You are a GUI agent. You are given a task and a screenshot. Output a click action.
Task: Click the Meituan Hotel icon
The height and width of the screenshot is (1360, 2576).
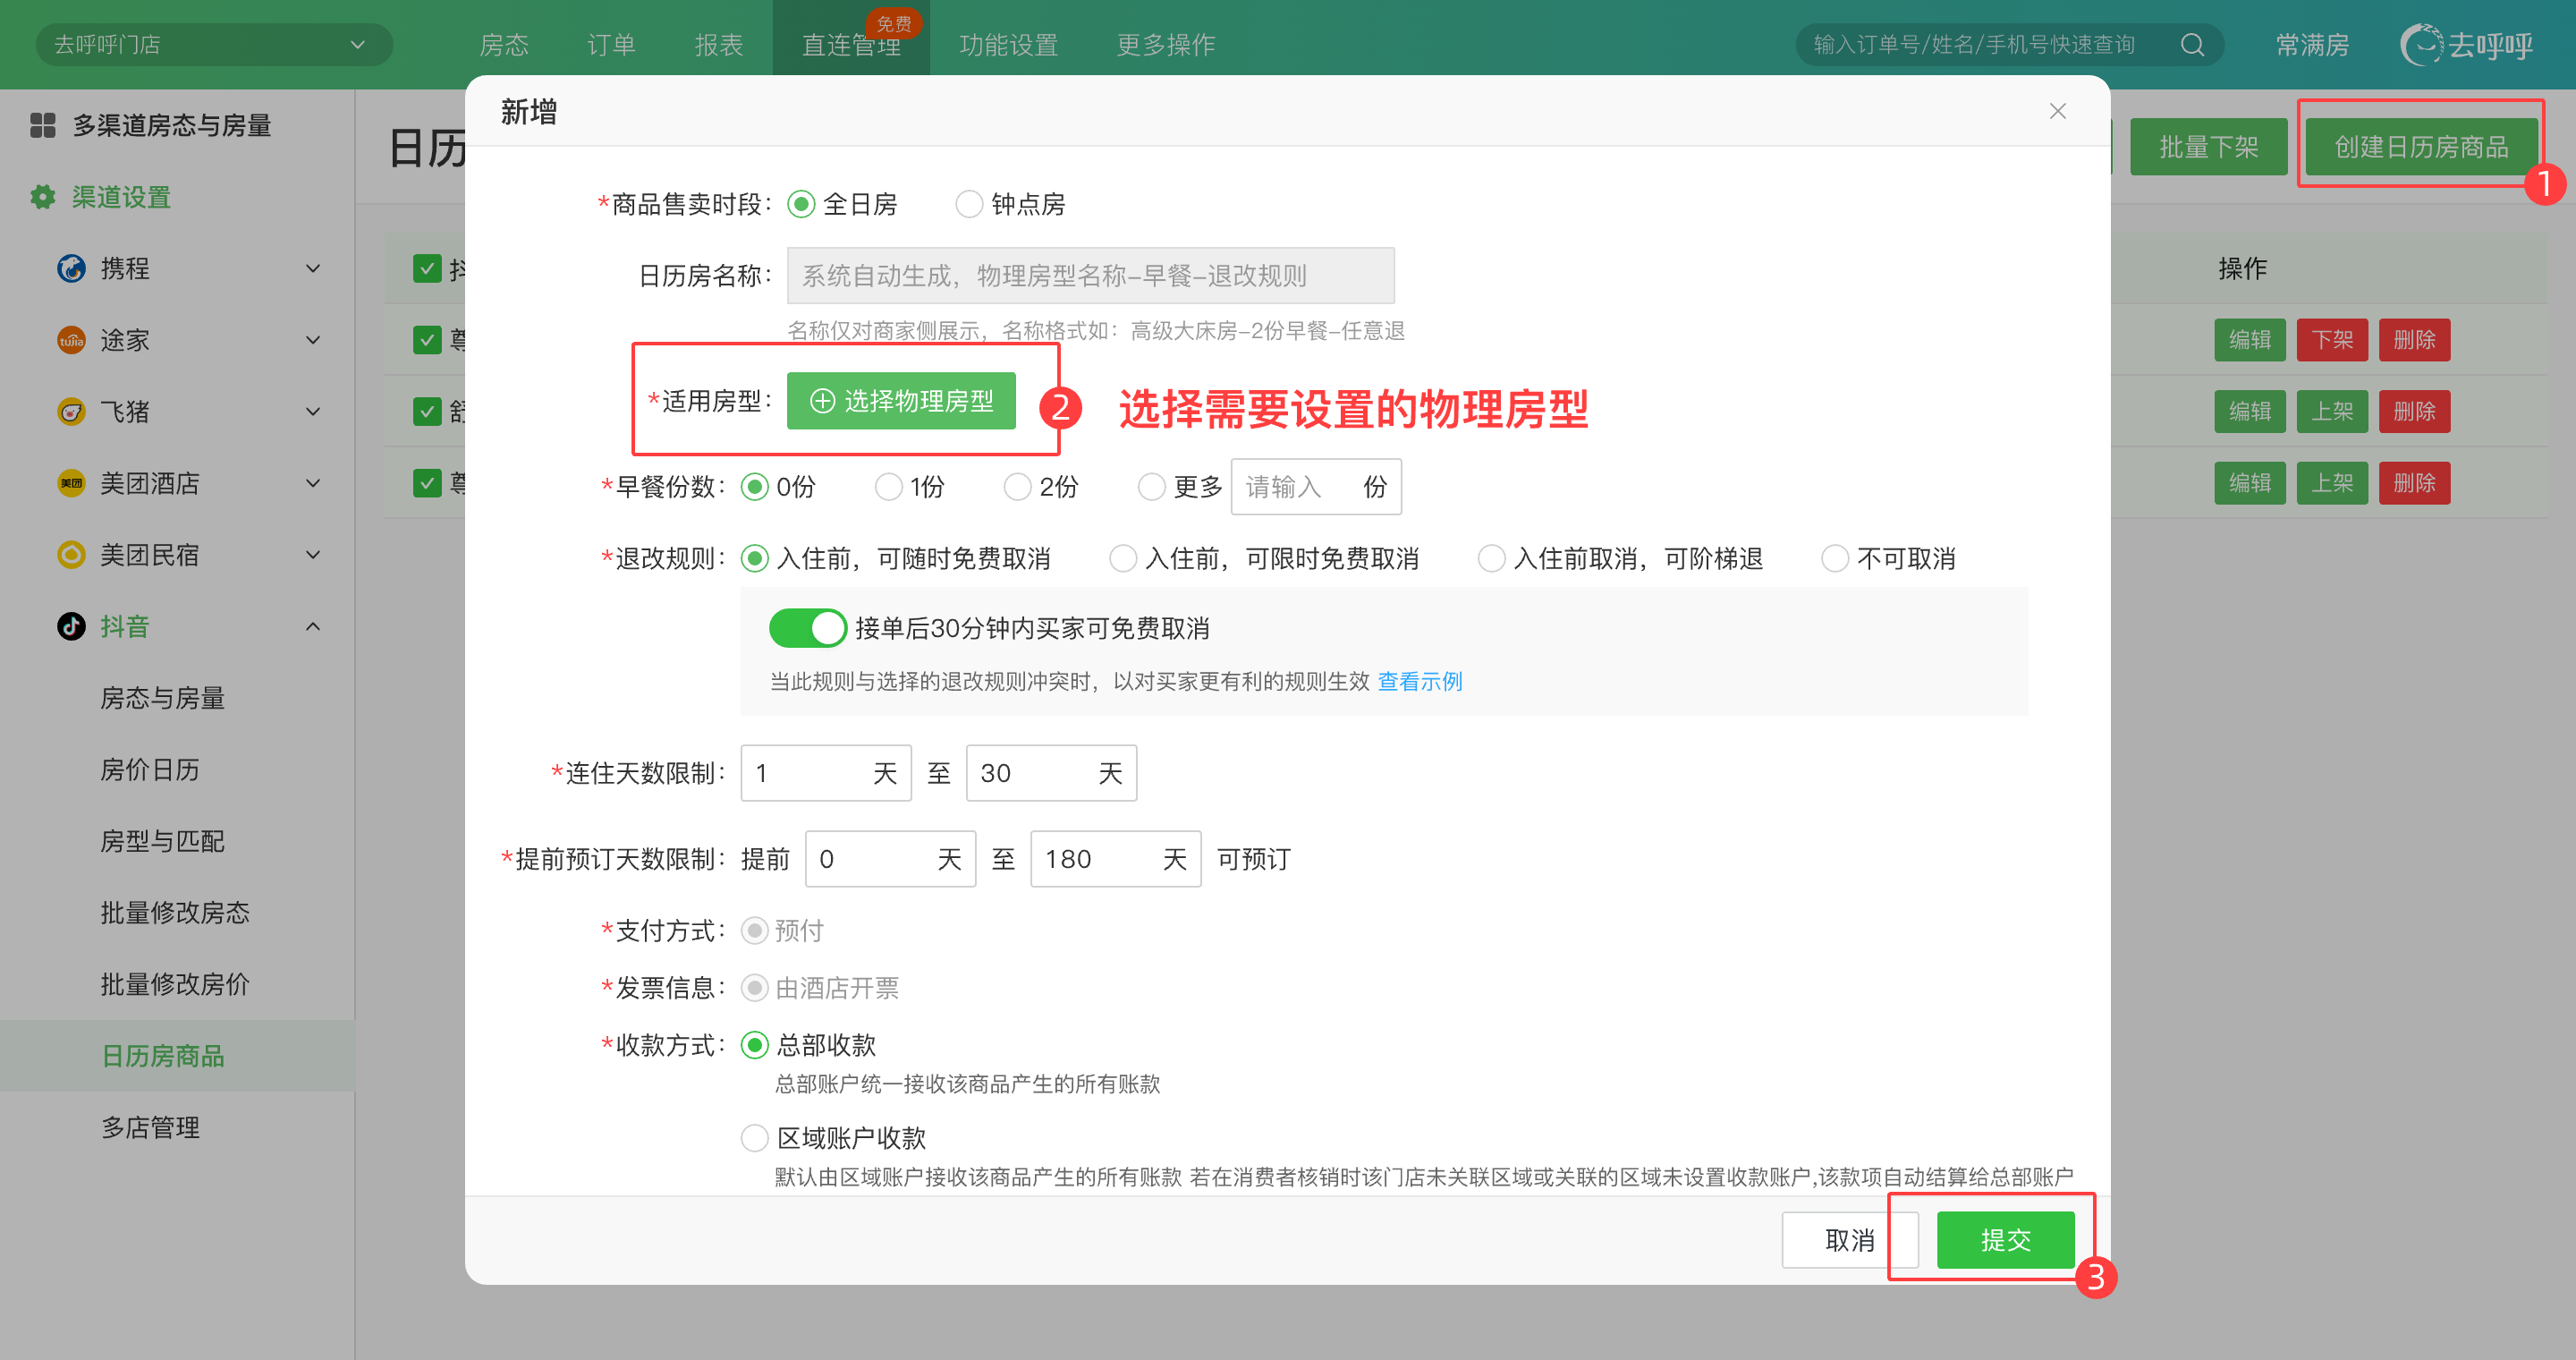tap(71, 483)
